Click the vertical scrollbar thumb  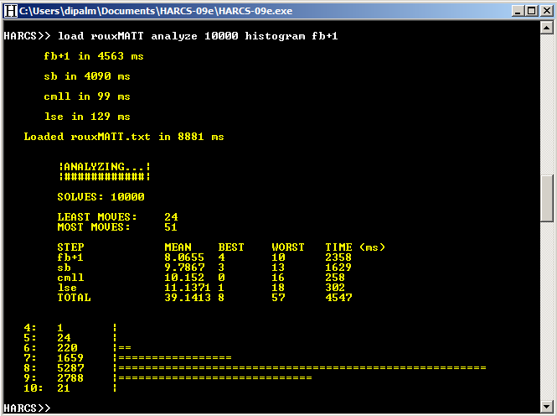(547, 198)
